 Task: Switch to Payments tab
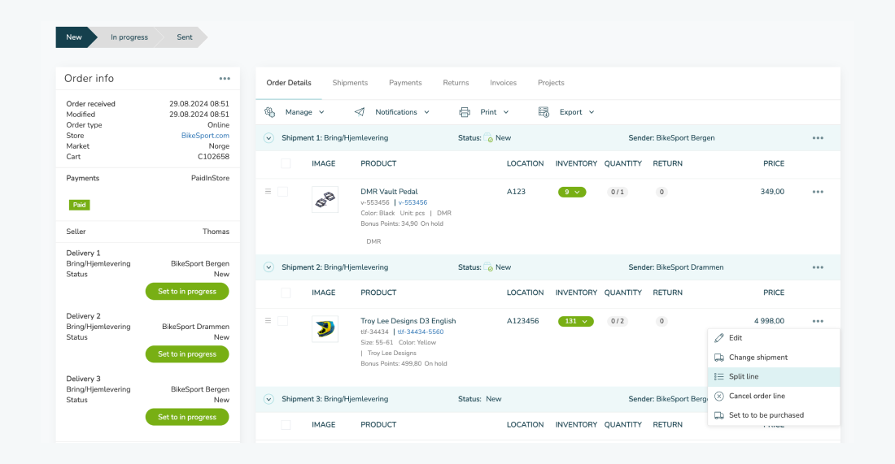(405, 83)
